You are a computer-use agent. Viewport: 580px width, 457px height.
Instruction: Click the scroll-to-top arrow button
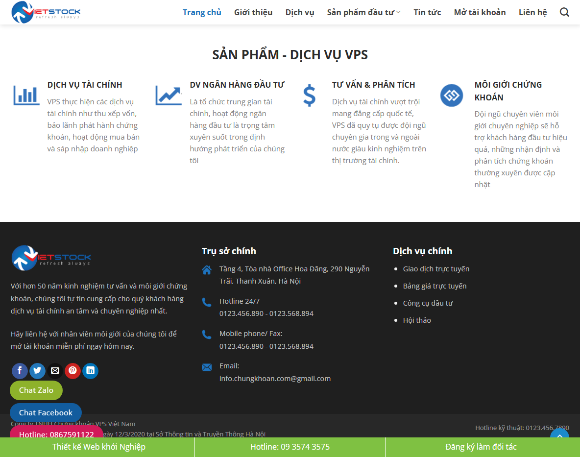click(559, 435)
